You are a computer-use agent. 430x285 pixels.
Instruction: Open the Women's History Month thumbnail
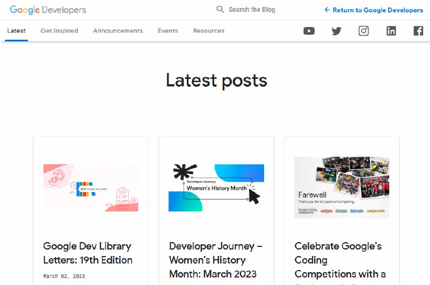click(216, 188)
